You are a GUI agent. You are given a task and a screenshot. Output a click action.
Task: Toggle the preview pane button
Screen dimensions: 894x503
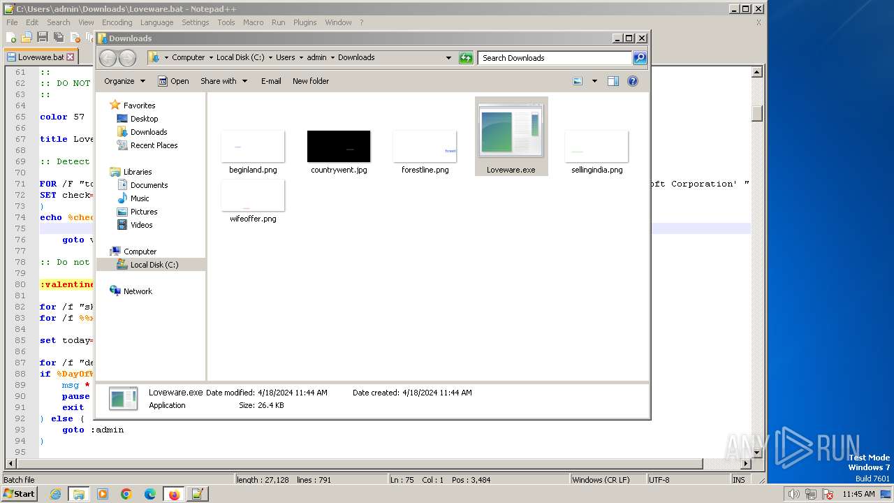613,81
